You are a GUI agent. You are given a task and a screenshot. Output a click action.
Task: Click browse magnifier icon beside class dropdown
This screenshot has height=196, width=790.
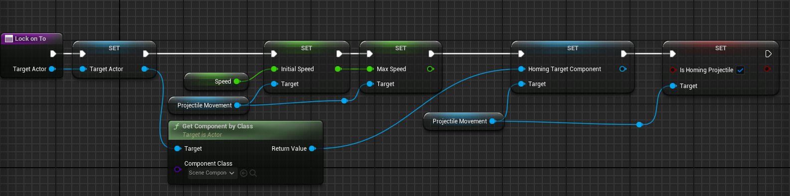(253, 173)
